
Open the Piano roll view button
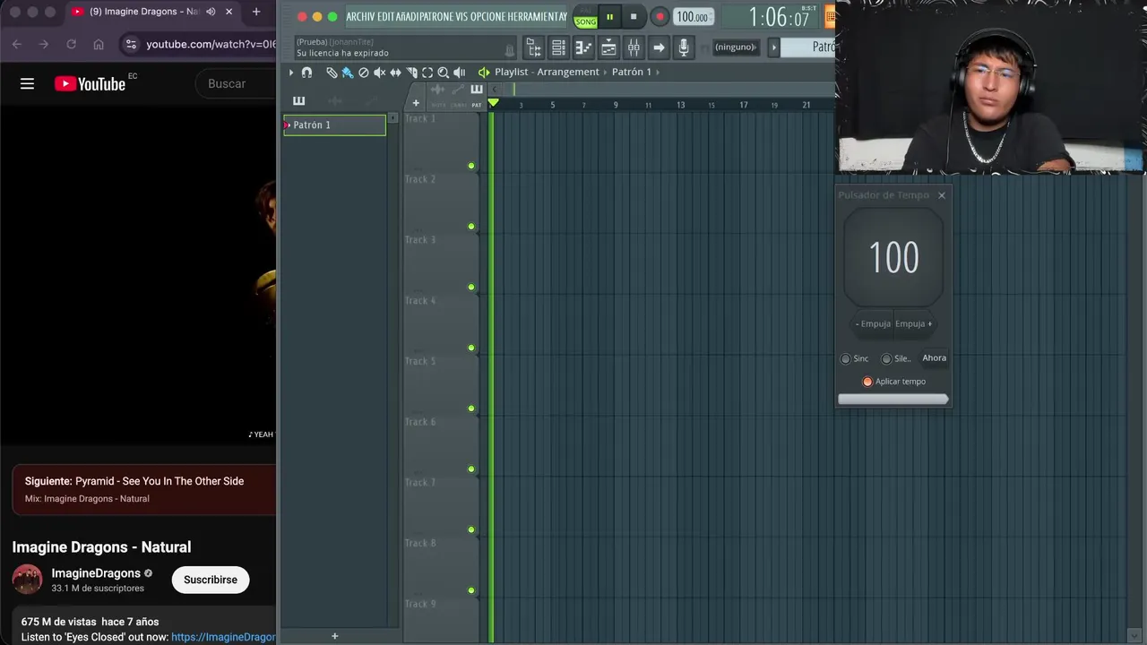pyautogui.click(x=583, y=47)
